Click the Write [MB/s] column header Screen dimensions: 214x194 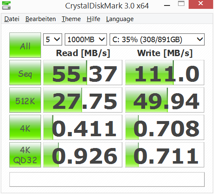(x=165, y=53)
